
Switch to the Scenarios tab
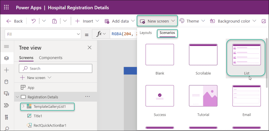pos(167,33)
